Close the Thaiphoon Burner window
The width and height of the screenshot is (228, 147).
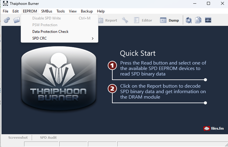click(223, 3)
